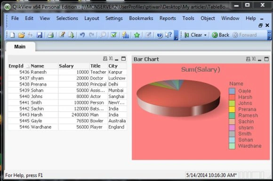Open the Bookmarks menu
The height and width of the screenshot is (181, 273).
coord(141,18)
